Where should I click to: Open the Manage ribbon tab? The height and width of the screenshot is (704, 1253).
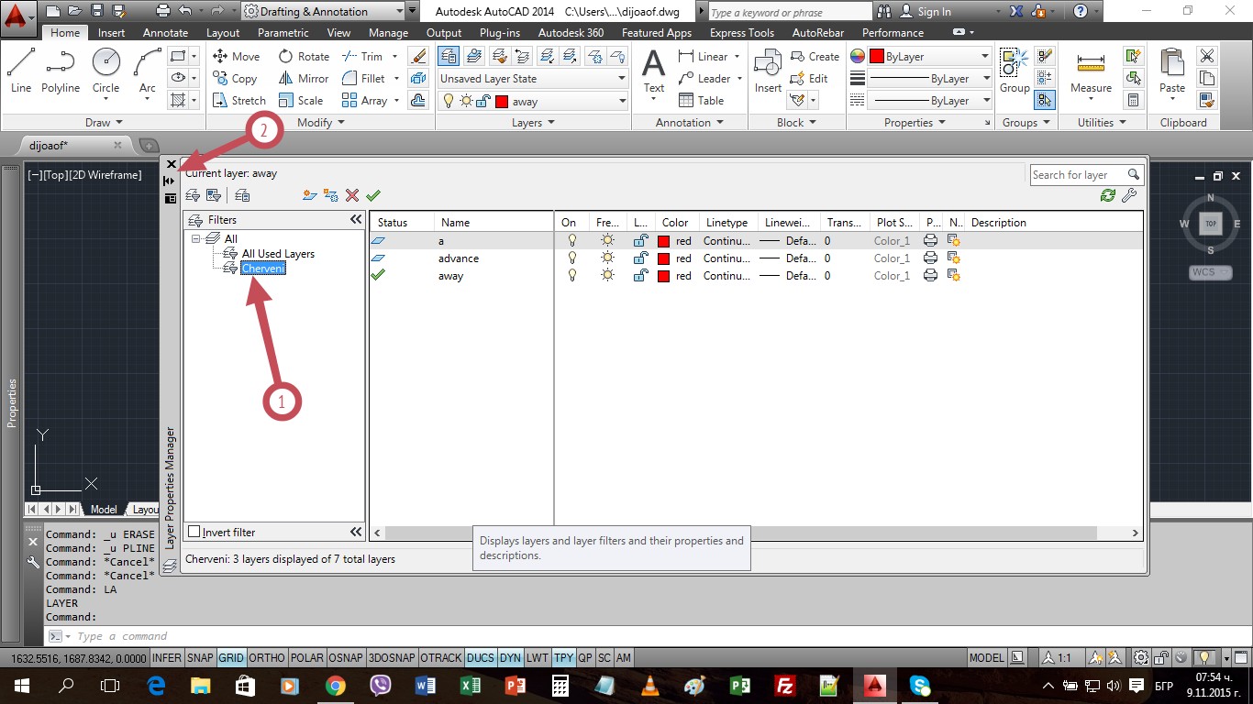tap(388, 33)
